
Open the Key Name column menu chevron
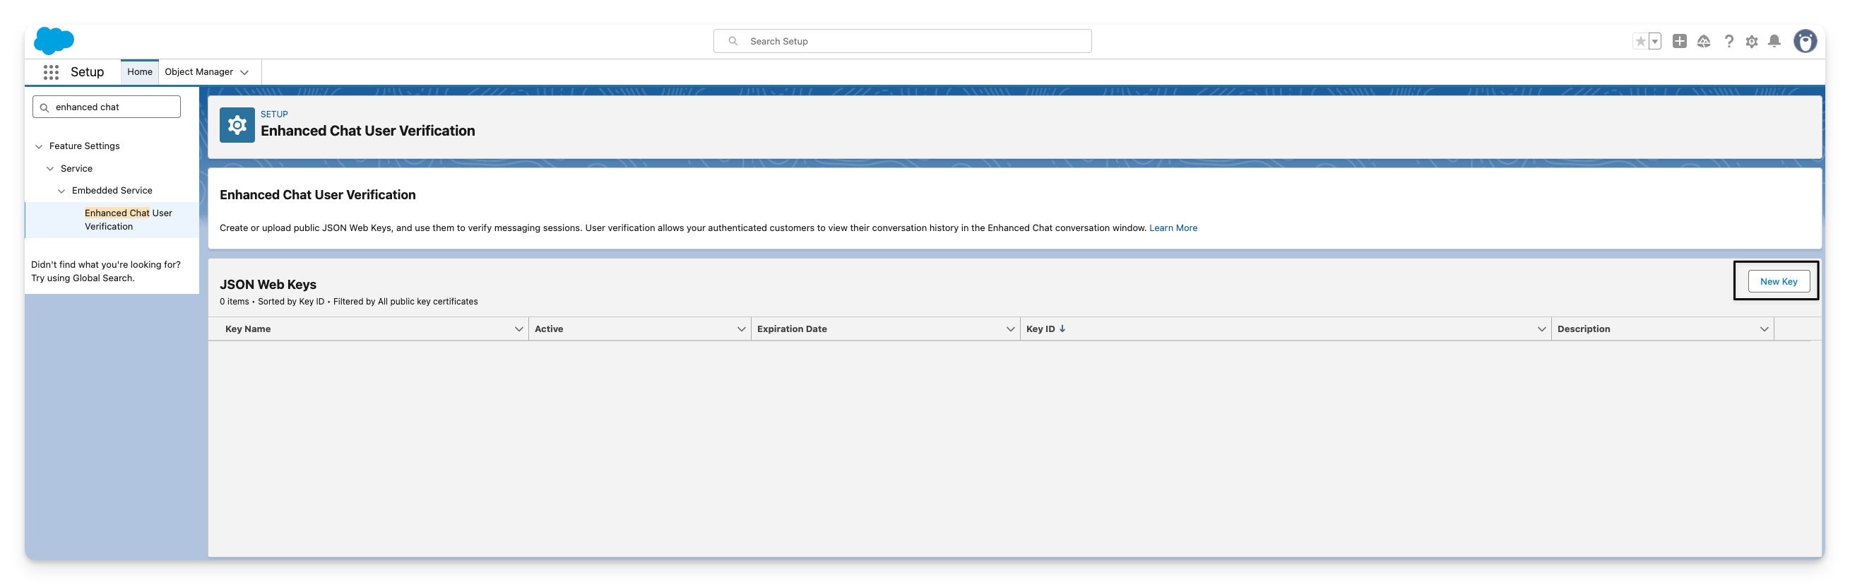click(x=518, y=329)
